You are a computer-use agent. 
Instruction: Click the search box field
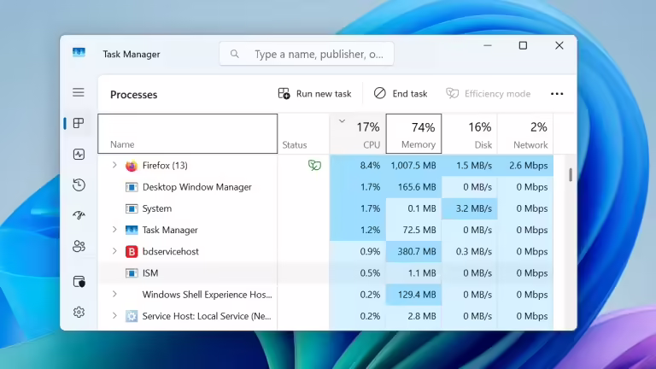click(307, 54)
